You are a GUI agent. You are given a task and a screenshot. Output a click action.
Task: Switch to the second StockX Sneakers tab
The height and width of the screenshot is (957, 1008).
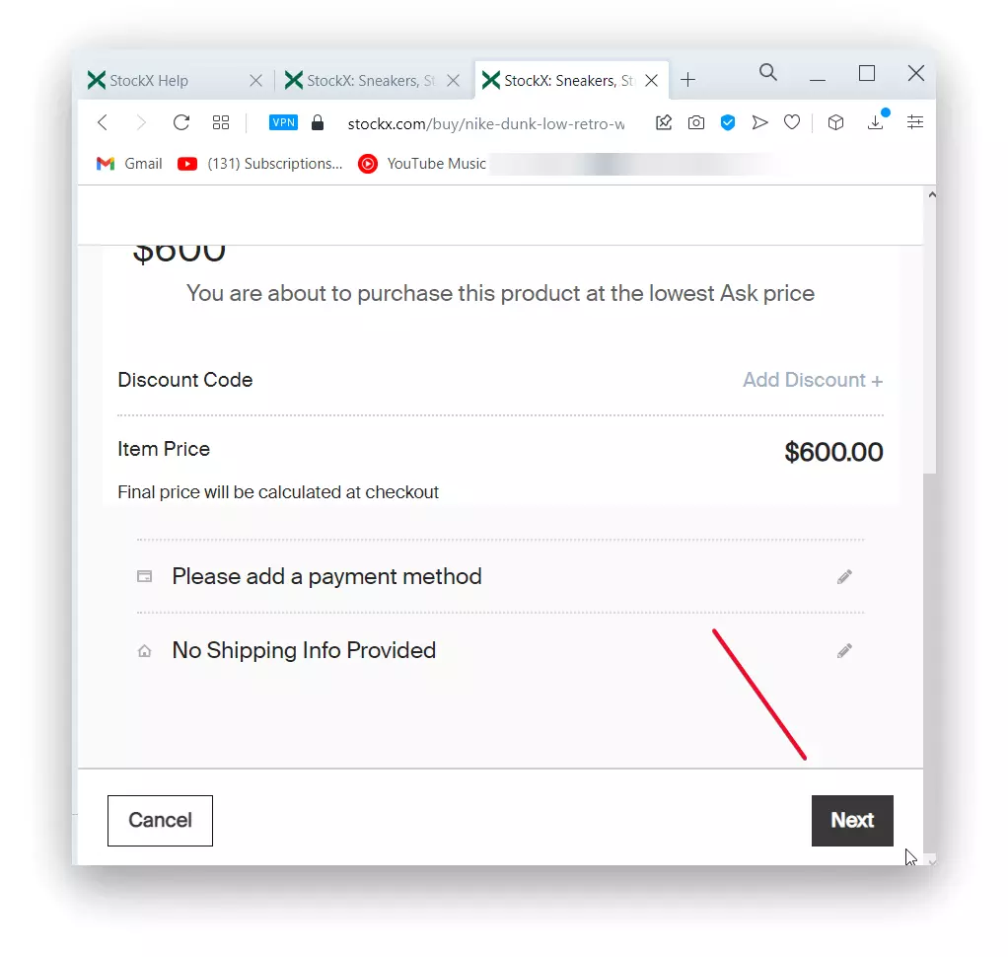pos(372,80)
